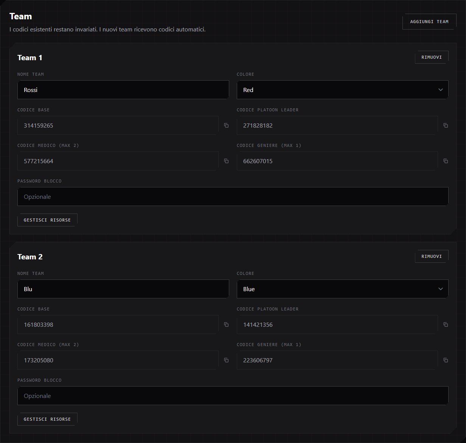Copy Team 2 Codice Base 161803398

[x=226, y=324]
